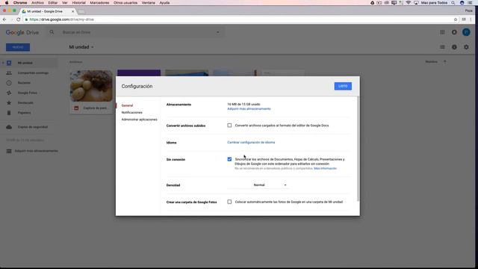Close the Mi unidad Google Drive tab

click(73, 11)
